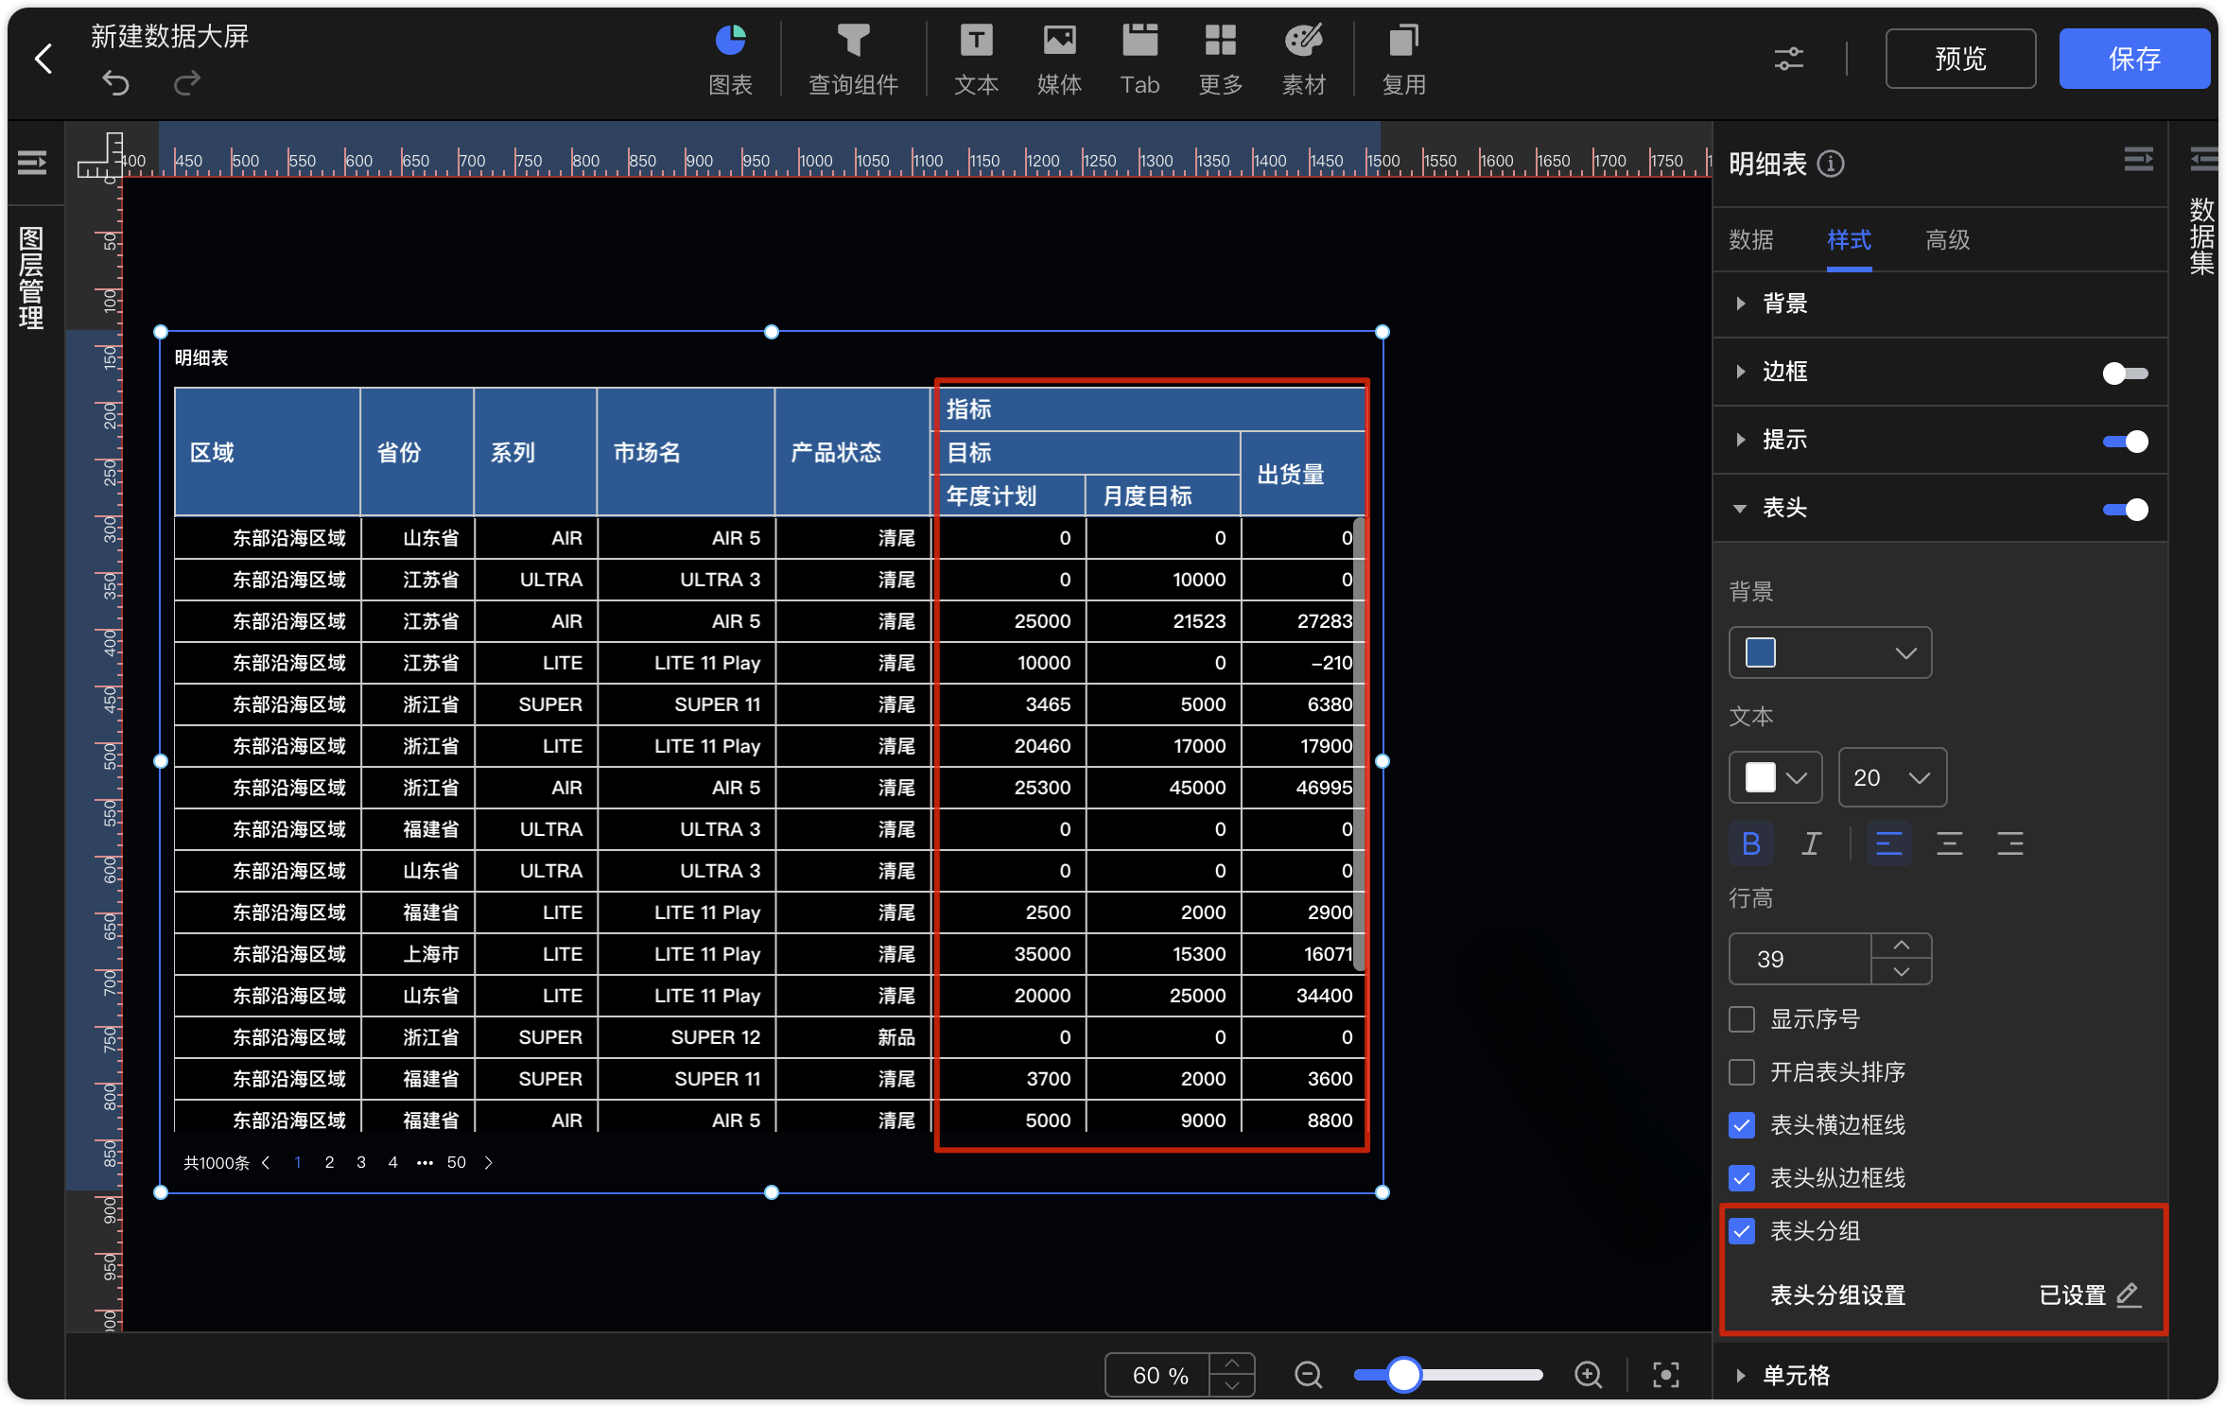Open the 素材 materials library

point(1303,61)
